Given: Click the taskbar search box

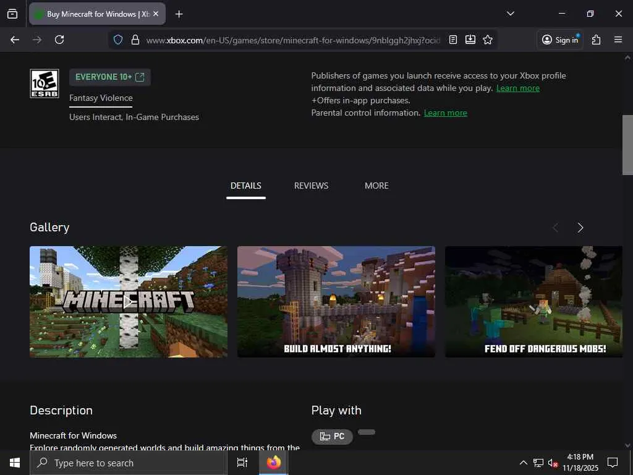Looking at the screenshot, I should [x=129, y=463].
